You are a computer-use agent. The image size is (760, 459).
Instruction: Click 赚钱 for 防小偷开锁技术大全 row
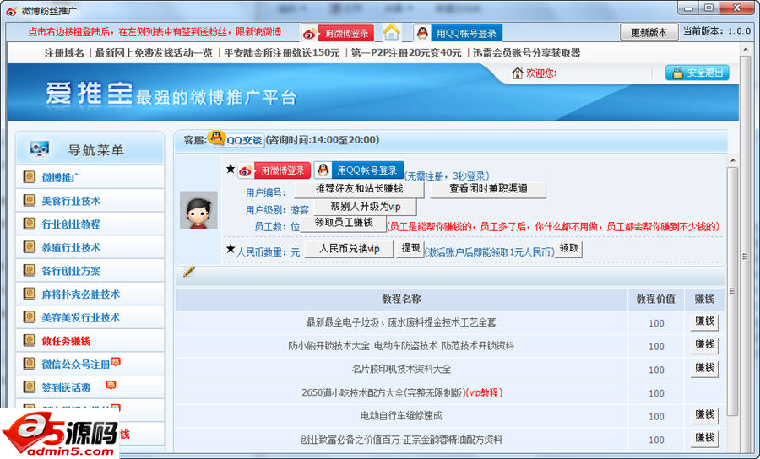(x=704, y=345)
